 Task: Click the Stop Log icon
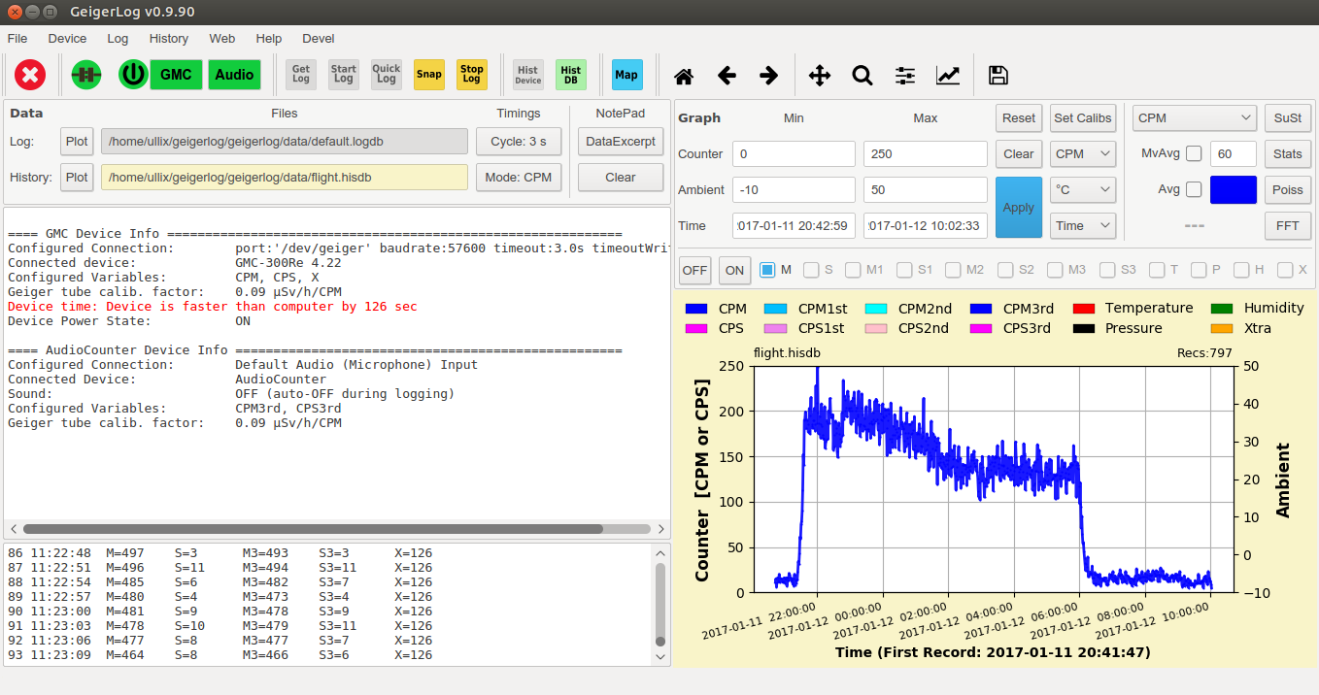(x=471, y=74)
